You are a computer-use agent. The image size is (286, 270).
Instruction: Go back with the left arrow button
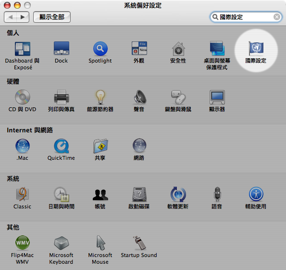10,17
